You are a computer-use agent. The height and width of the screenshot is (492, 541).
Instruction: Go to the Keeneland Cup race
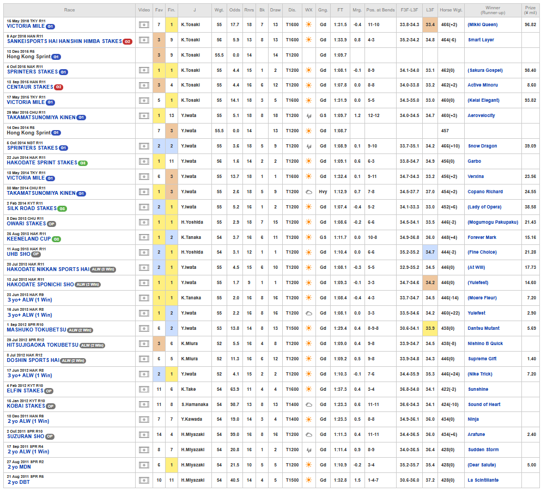(29, 239)
